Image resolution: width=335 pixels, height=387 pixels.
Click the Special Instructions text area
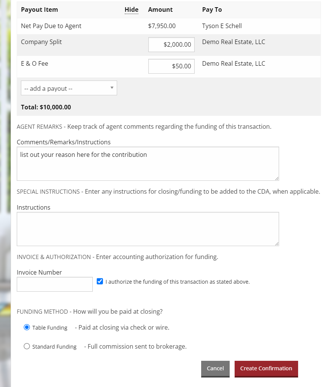[148, 228]
